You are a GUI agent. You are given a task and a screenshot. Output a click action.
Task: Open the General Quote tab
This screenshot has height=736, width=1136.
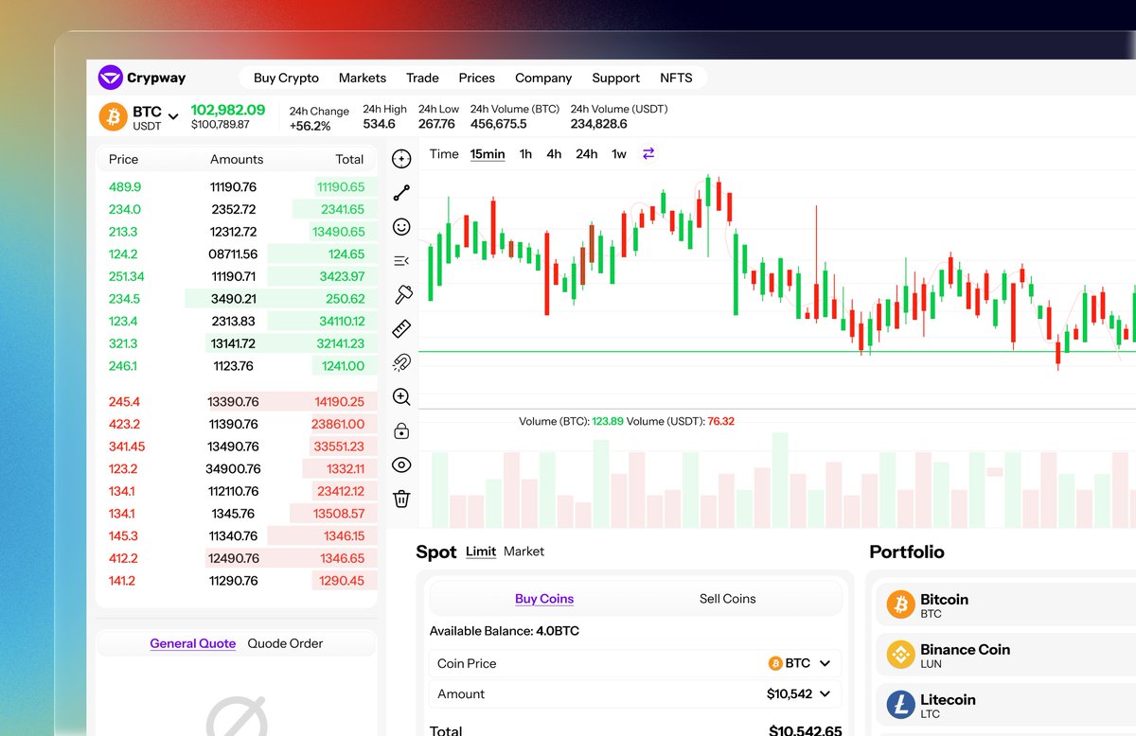click(x=193, y=643)
